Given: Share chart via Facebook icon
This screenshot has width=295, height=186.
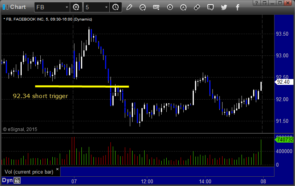Looking at the screenshot, I should pyautogui.click(x=238, y=7).
